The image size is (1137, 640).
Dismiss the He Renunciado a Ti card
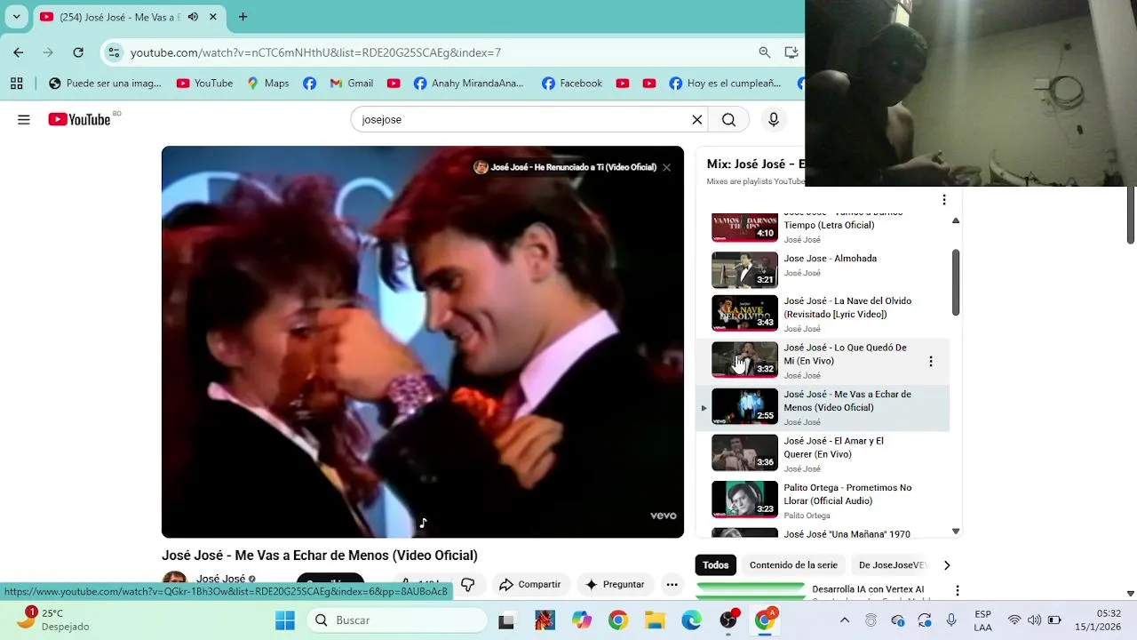666,167
